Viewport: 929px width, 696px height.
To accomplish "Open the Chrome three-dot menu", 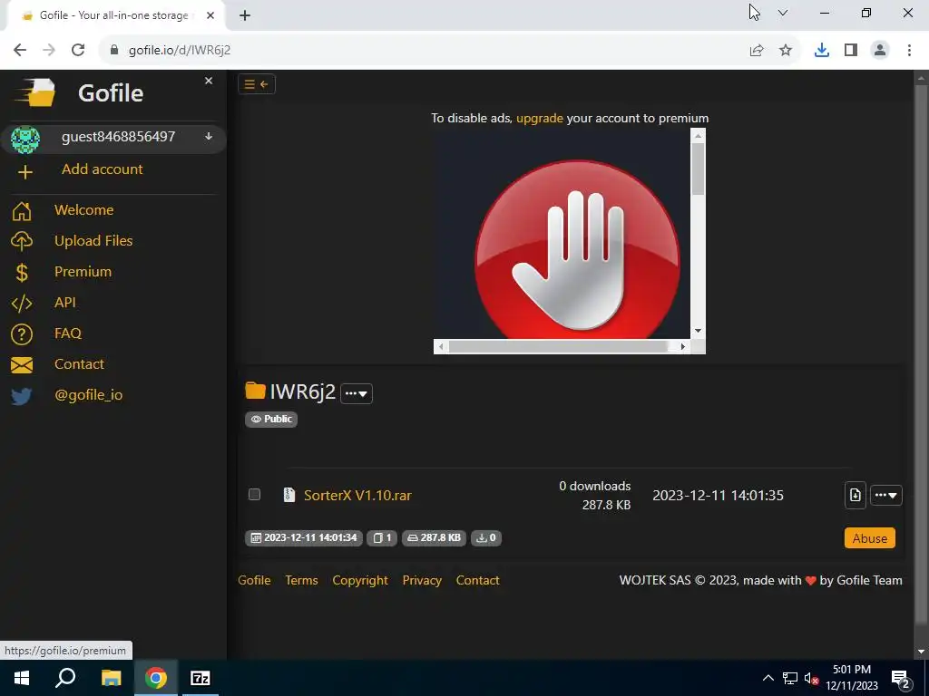I will (909, 51).
